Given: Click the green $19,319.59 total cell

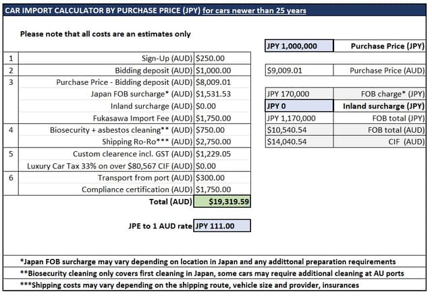Looking at the screenshot, I should point(222,202).
